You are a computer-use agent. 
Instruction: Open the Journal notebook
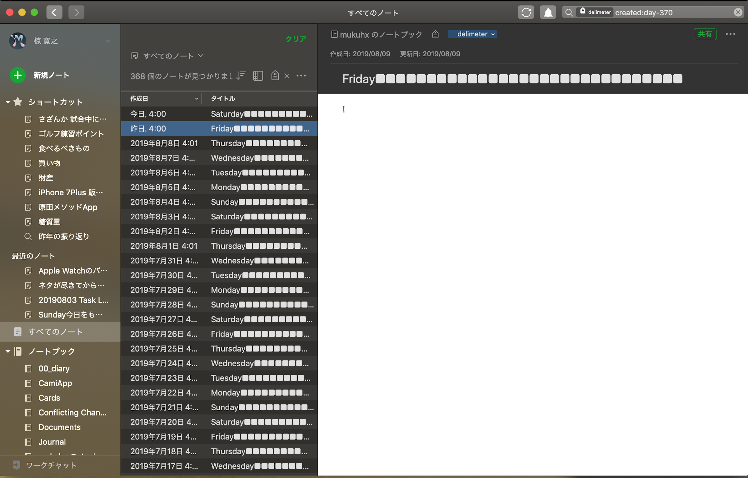[52, 442]
